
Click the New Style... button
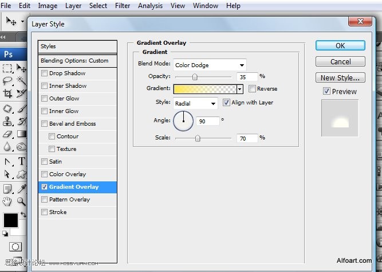340,77
